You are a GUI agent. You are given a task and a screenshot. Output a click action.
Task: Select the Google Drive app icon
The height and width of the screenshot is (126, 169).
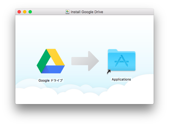click(51, 61)
